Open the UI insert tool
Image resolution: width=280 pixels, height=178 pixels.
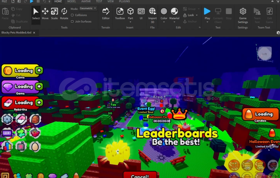coord(141,14)
